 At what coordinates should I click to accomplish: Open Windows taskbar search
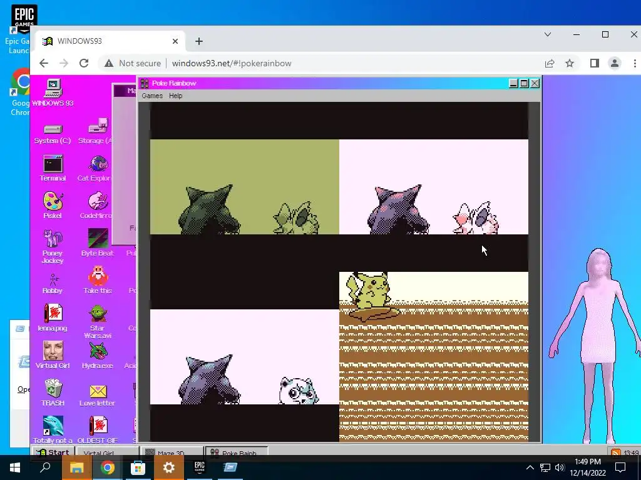click(45, 467)
